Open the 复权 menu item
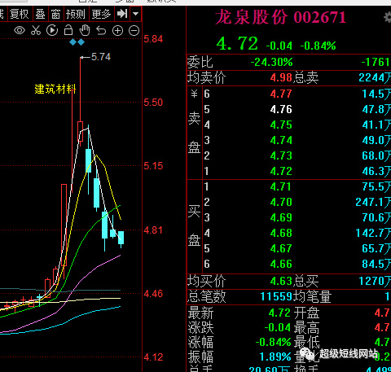This screenshot has height=372, width=391. tap(19, 14)
